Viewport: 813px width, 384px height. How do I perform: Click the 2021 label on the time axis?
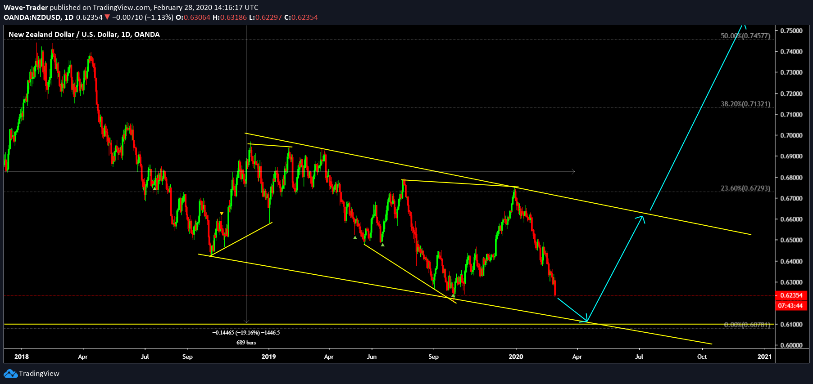(764, 357)
